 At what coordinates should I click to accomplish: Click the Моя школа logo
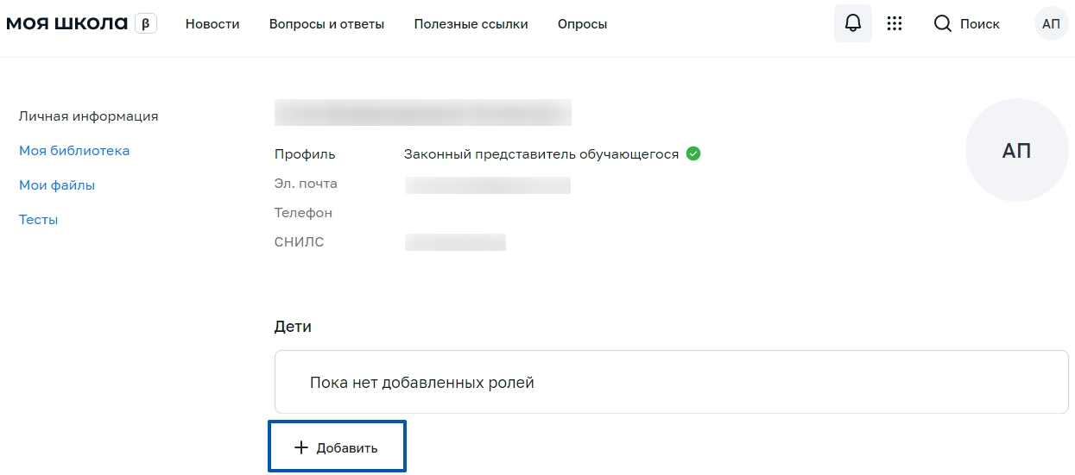pos(67,23)
